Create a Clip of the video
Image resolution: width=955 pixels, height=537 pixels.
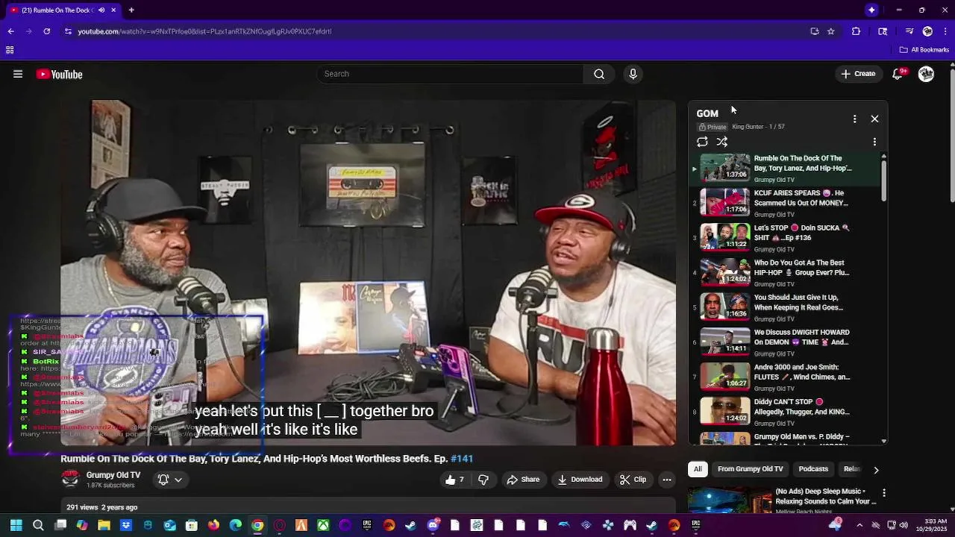pos(633,480)
